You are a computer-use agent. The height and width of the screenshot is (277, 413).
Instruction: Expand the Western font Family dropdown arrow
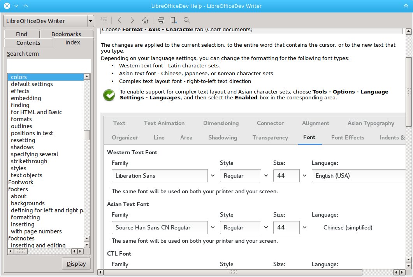point(213,176)
